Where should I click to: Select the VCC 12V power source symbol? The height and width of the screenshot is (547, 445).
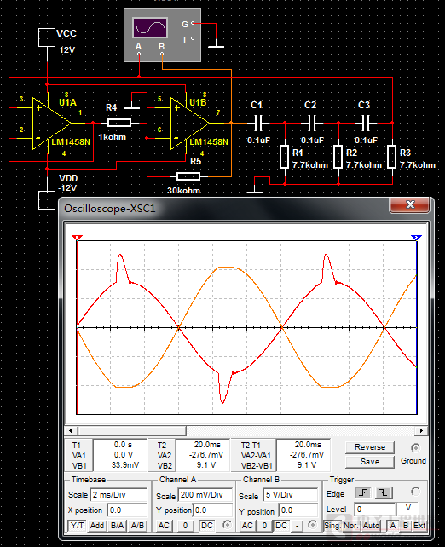47,37
